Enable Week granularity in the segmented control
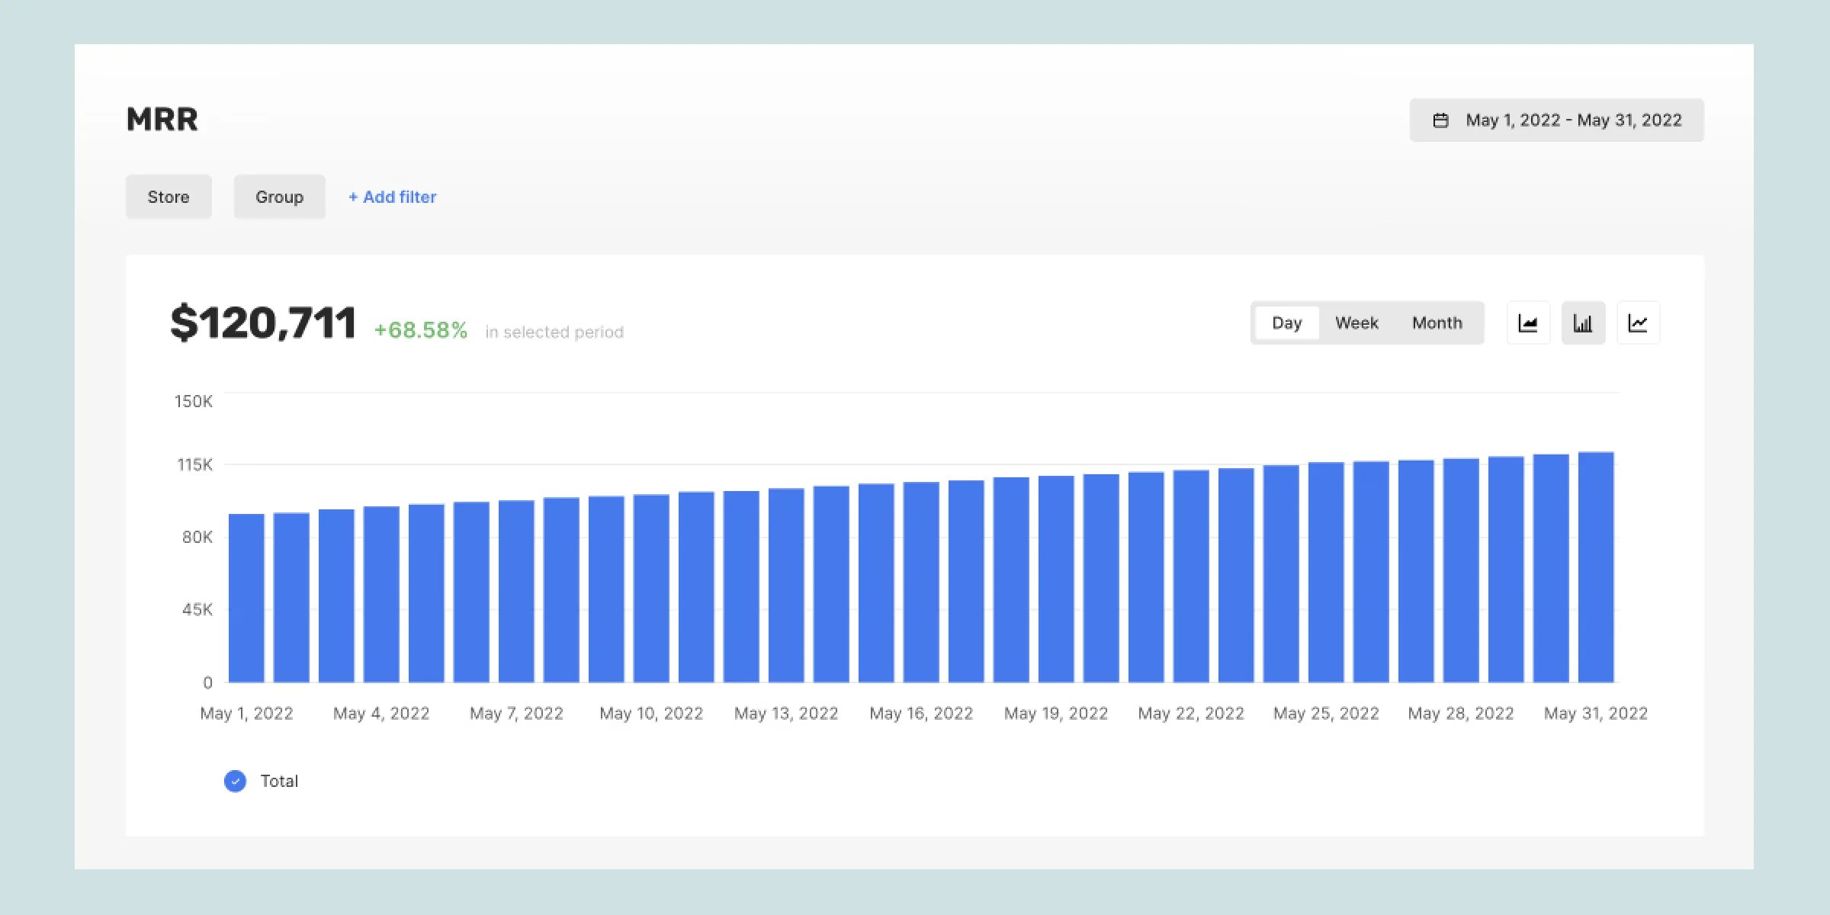 coord(1356,323)
